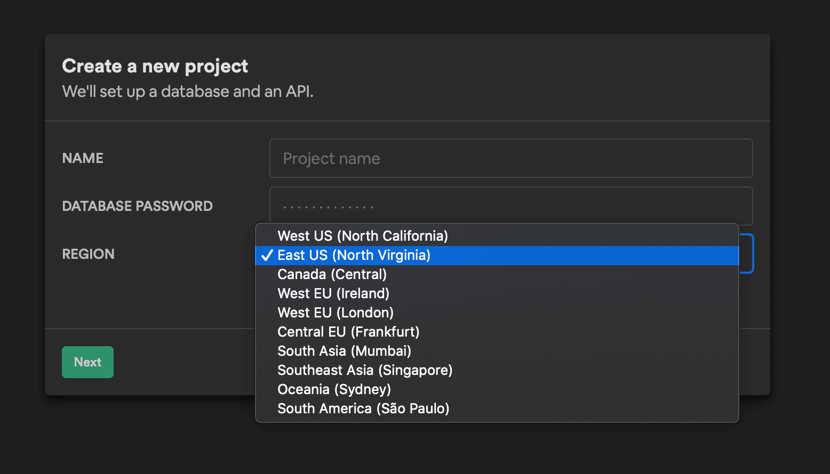Click into the database password field
Screen dimensions: 830x474
510,206
